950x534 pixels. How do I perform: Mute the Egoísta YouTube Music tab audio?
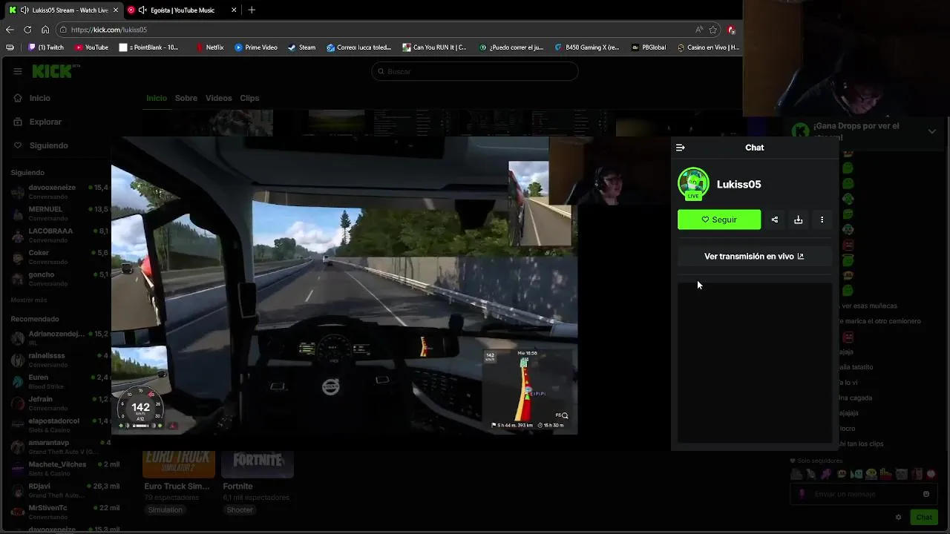pyautogui.click(x=142, y=10)
